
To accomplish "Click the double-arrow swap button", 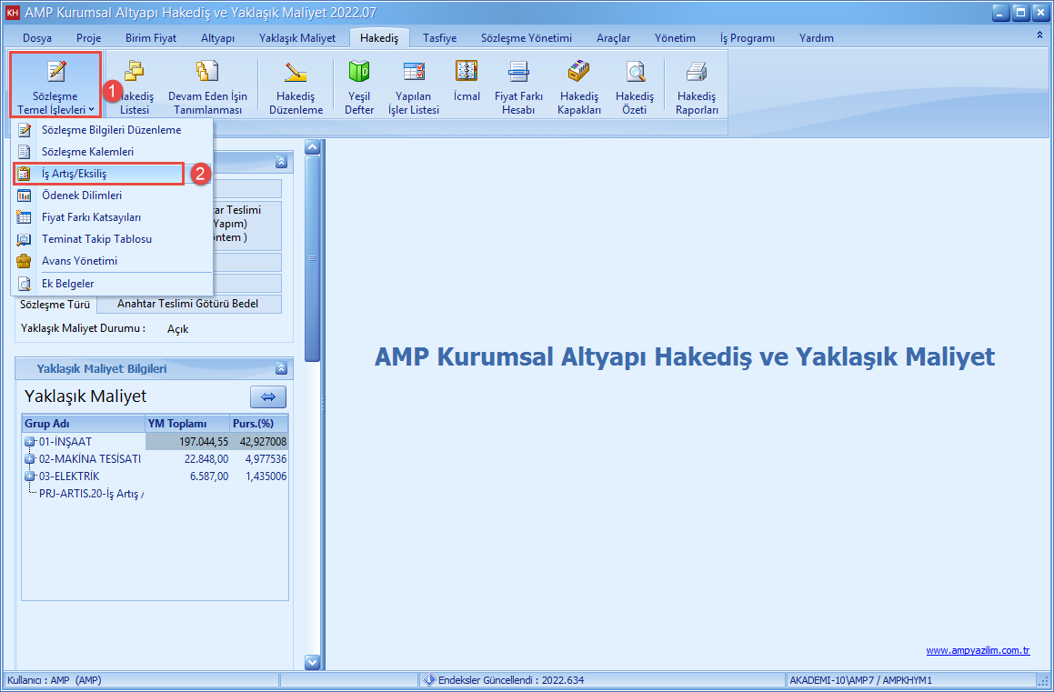I will pyautogui.click(x=268, y=397).
